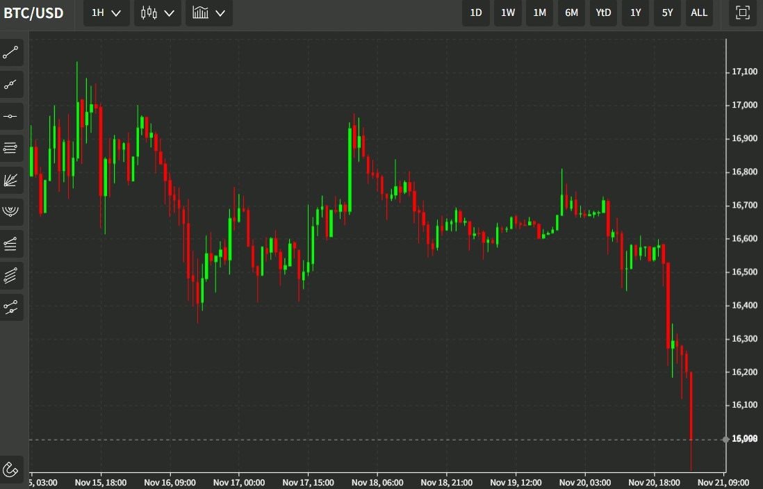The width and height of the screenshot is (763, 489).
Task: Switch to the 1M time range
Action: click(540, 13)
